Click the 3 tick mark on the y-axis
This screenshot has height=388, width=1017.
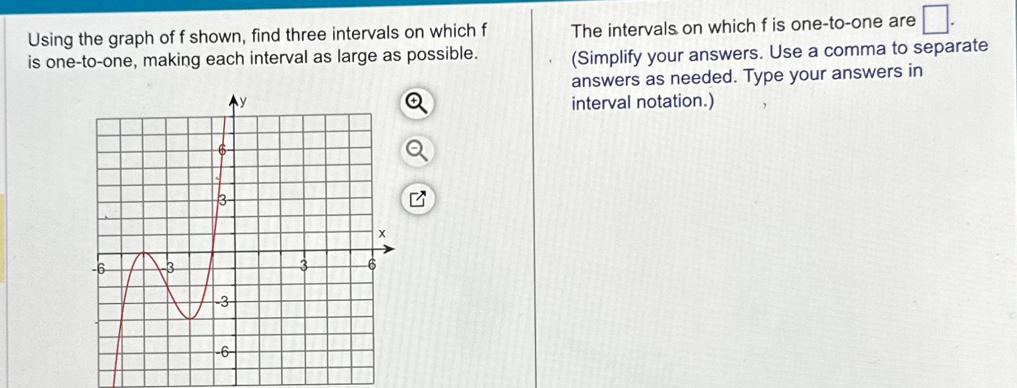[221, 198]
